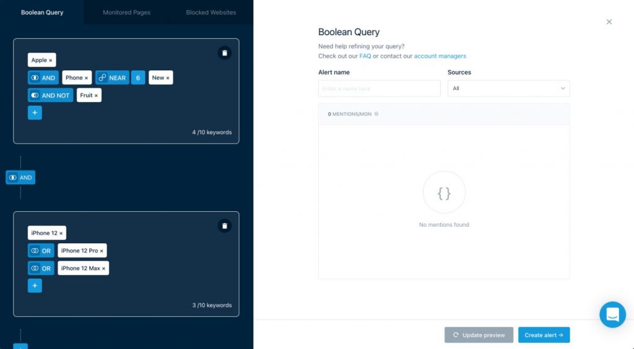Add a keyword in the Apple group
This screenshot has height=349, width=634.
pyautogui.click(x=35, y=112)
